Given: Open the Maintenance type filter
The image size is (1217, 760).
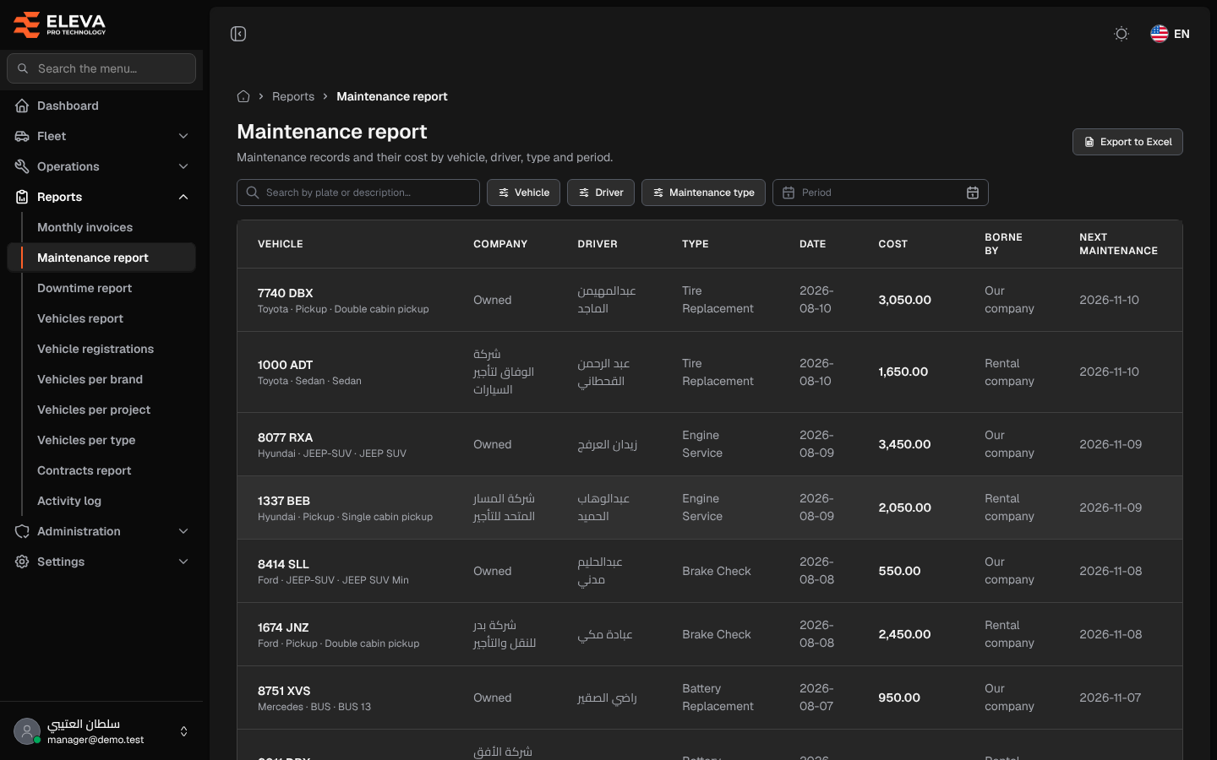Looking at the screenshot, I should point(703,193).
